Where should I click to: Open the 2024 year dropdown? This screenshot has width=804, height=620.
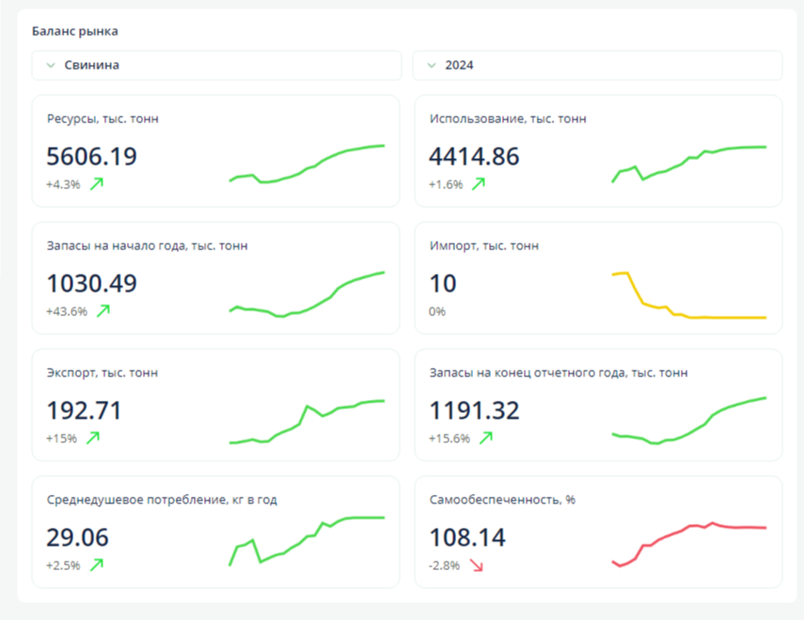pos(597,66)
